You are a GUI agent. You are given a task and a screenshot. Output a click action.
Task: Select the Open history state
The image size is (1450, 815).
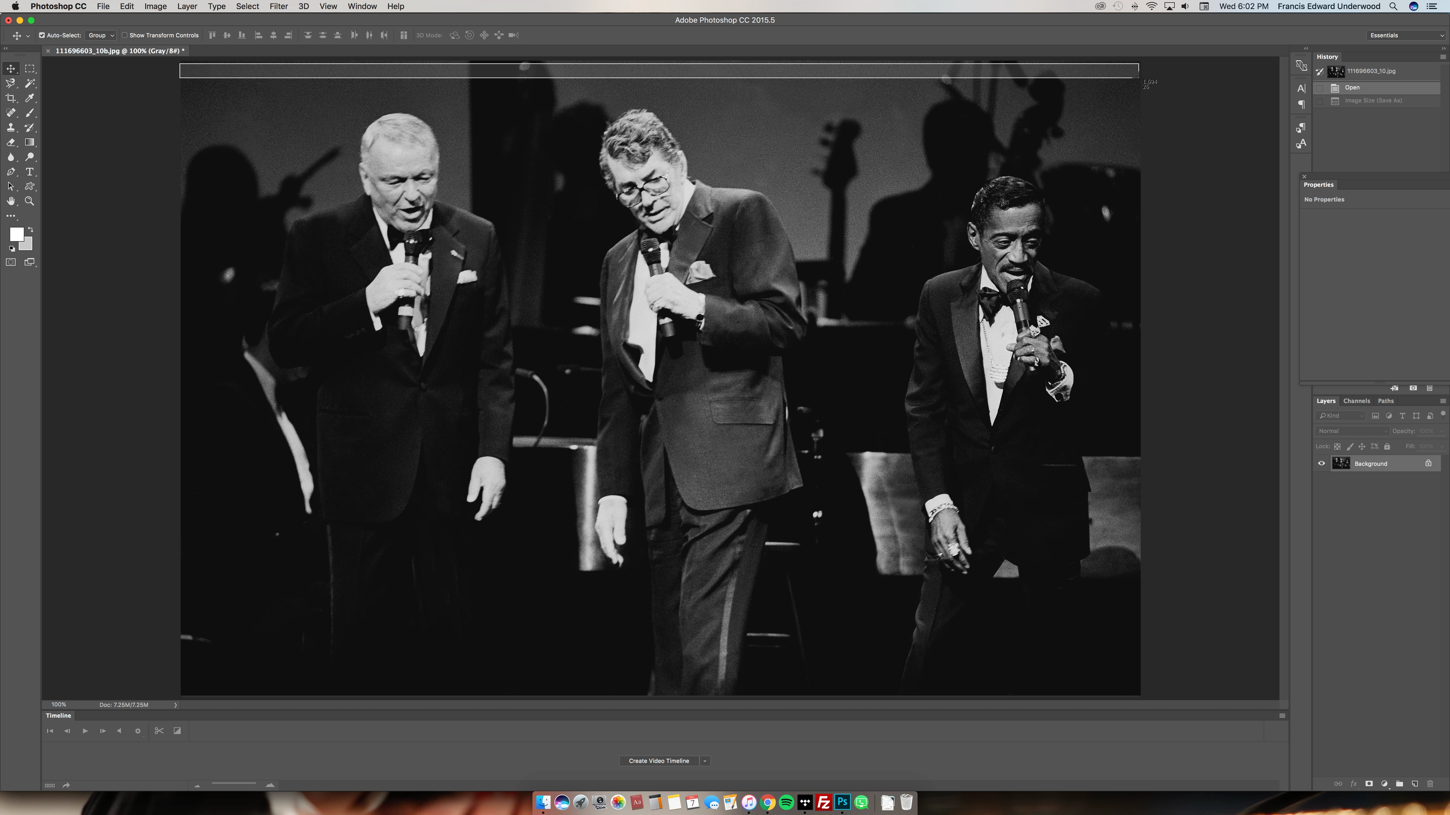1352,87
